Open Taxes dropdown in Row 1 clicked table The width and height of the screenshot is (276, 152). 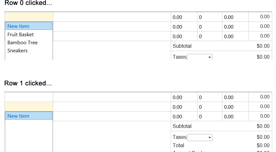tap(200, 137)
